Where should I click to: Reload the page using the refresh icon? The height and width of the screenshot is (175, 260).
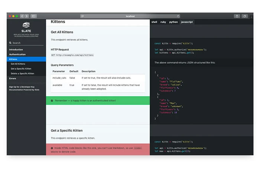pos(178,16)
